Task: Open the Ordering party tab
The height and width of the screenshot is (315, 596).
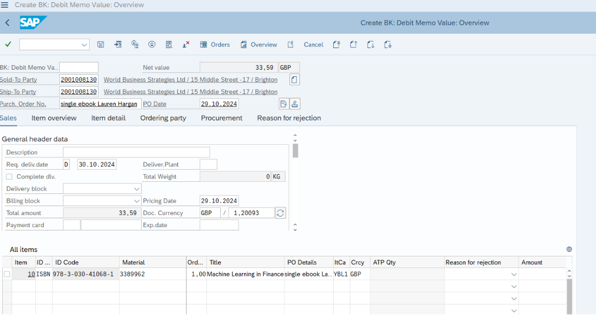Action: coord(163,118)
